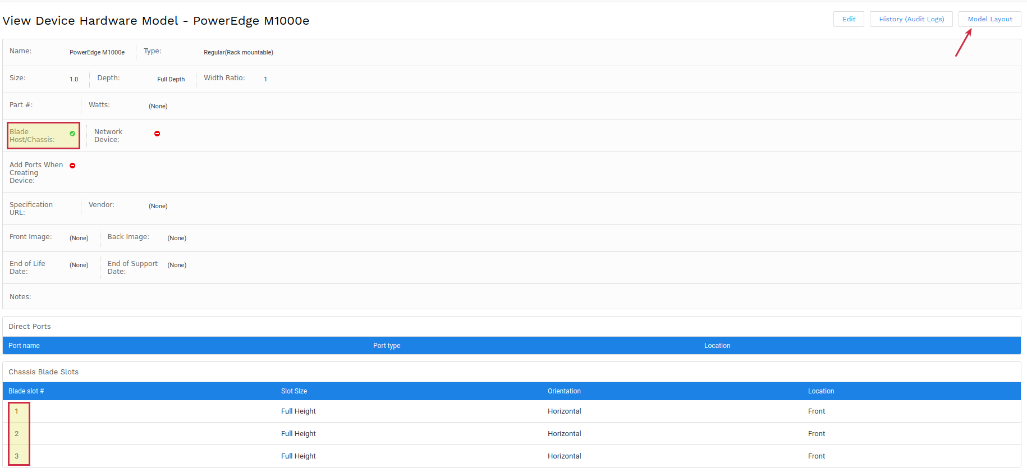Screen dimensions: 1027x472
Task: Click the Chassis Blade Slots section heading
Action: (x=44, y=372)
